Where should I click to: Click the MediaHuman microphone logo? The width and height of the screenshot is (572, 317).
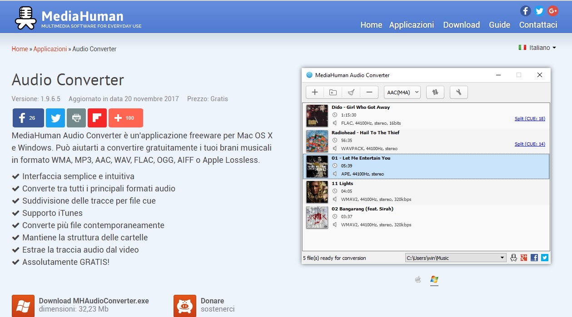pyautogui.click(x=25, y=17)
